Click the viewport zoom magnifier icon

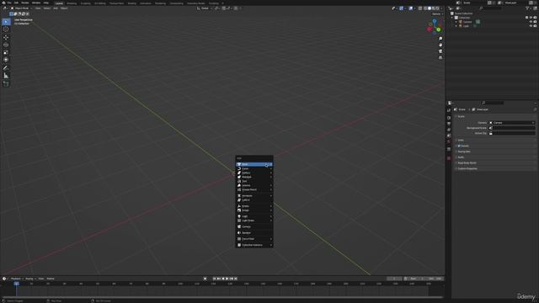[x=440, y=39]
